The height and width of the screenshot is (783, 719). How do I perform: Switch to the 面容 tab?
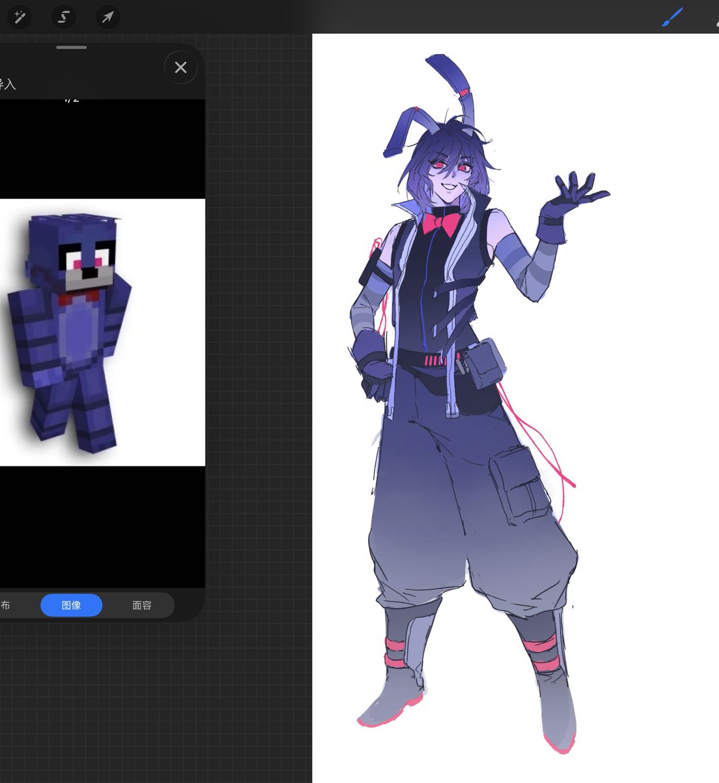coord(142,606)
